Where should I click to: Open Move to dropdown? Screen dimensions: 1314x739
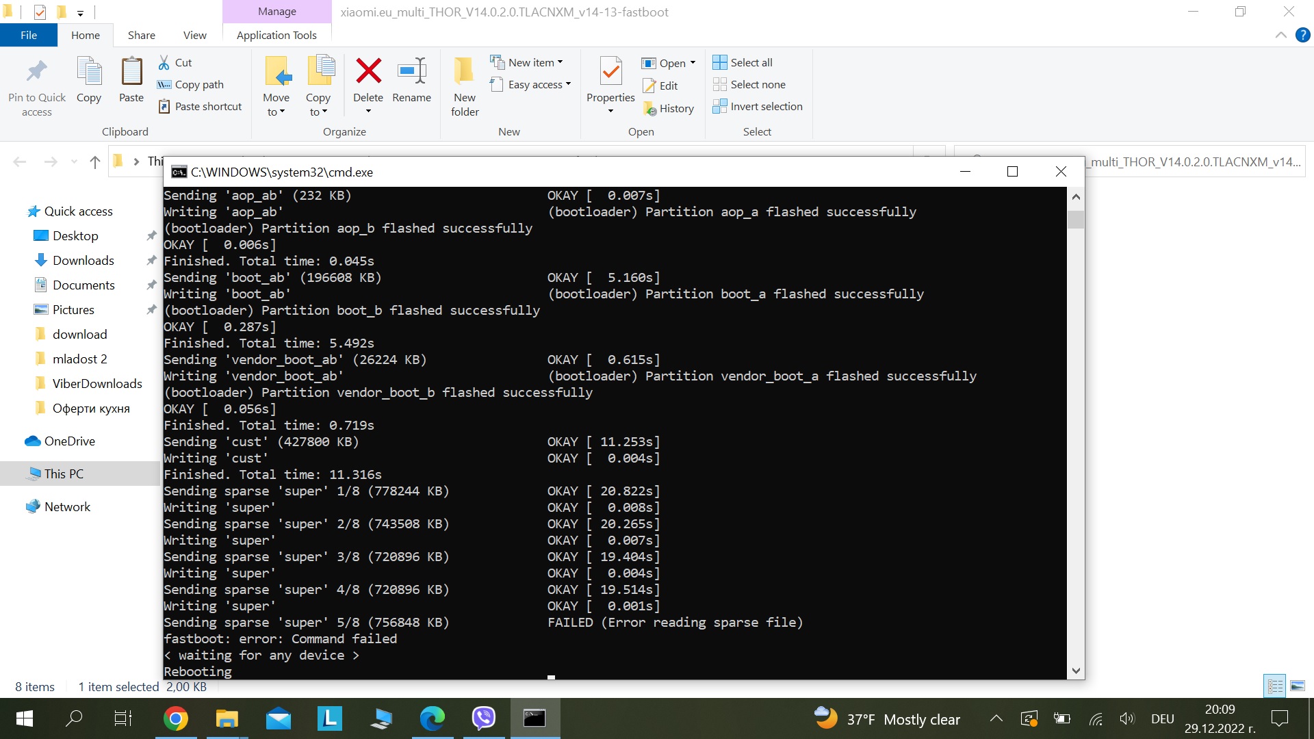coord(276,105)
